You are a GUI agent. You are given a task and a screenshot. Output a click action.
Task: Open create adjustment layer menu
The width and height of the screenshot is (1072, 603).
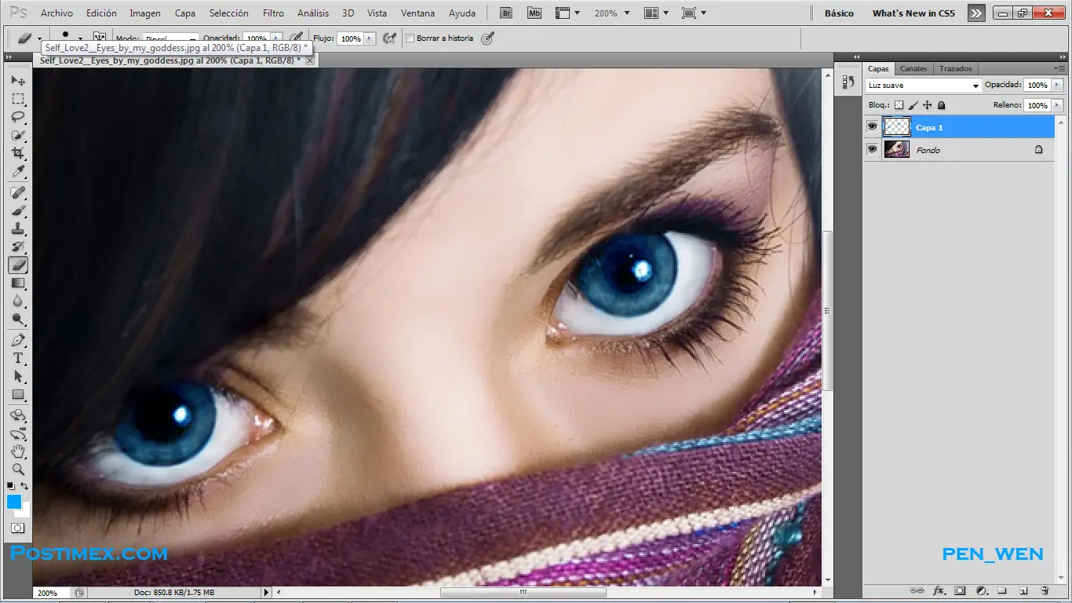click(x=981, y=590)
